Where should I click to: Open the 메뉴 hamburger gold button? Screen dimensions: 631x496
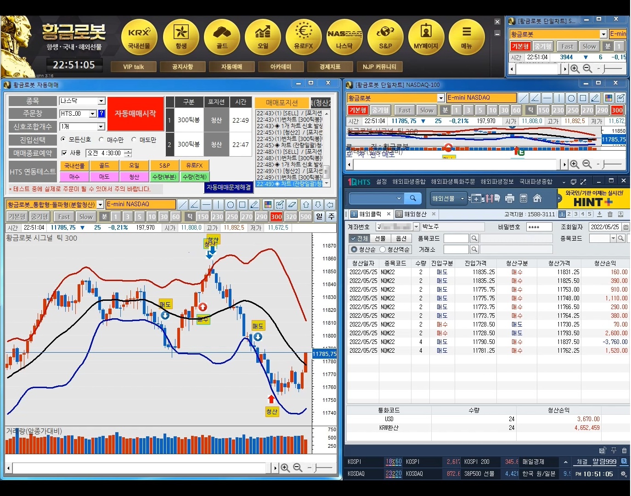467,37
